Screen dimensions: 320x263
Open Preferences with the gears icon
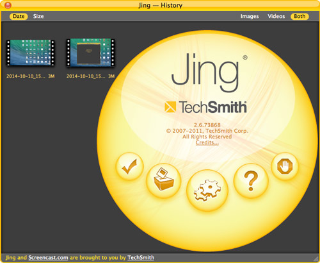207,191
